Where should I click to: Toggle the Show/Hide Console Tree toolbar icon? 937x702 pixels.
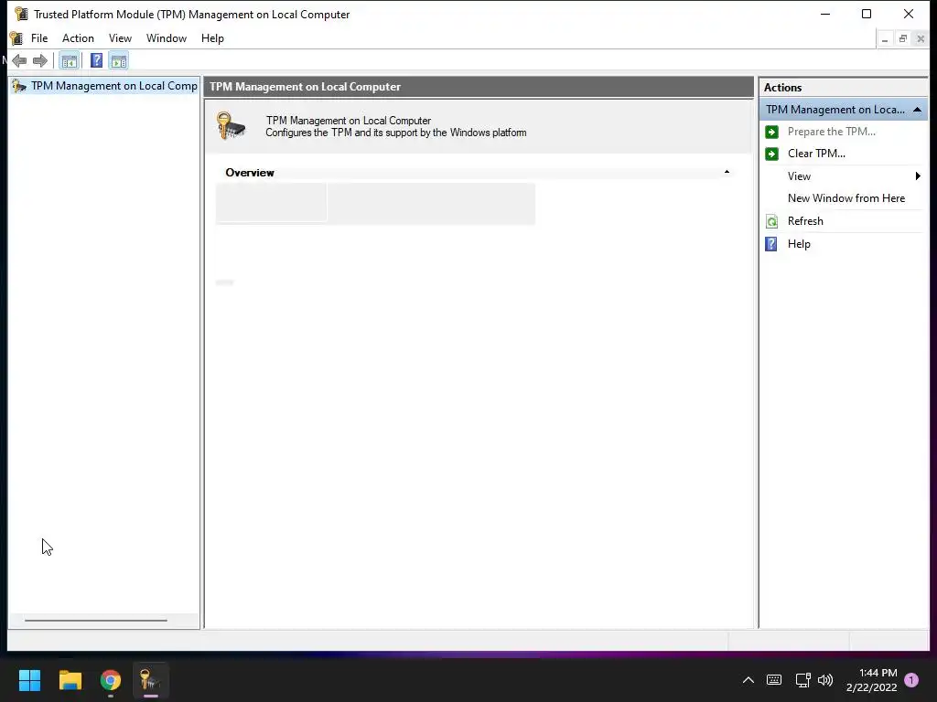click(x=70, y=61)
